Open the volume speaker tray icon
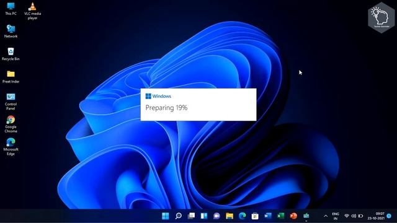 point(354,216)
